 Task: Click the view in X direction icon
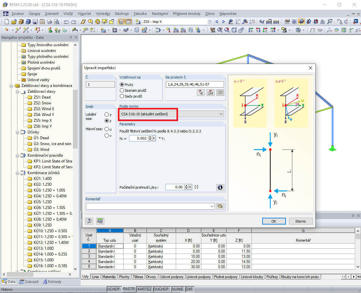251,30
